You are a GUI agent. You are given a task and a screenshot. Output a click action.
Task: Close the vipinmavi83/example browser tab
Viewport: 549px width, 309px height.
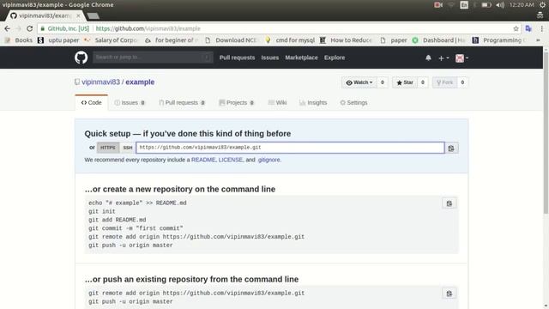(78, 15)
